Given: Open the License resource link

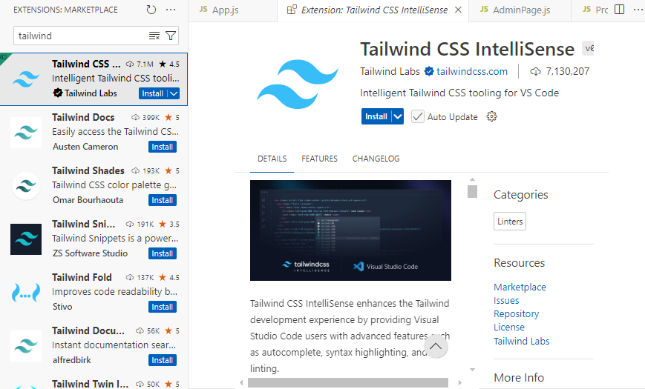Looking at the screenshot, I should (x=509, y=328).
